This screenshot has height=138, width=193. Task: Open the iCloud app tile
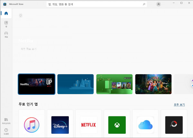145,124
